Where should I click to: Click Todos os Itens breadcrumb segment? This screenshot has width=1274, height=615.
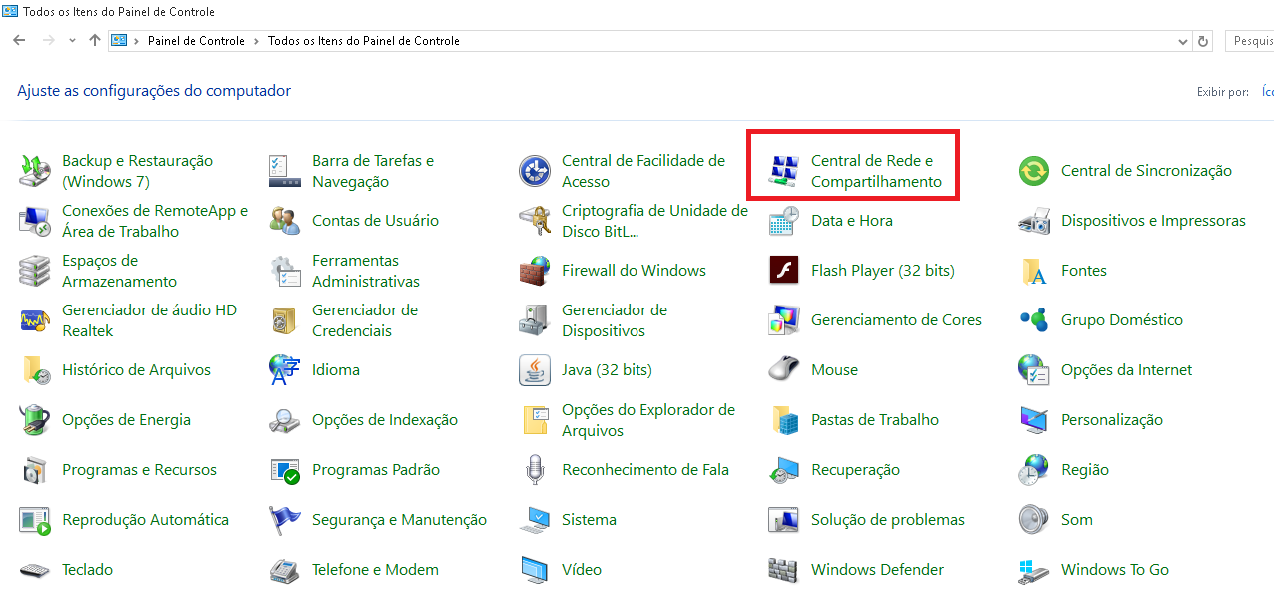point(364,41)
